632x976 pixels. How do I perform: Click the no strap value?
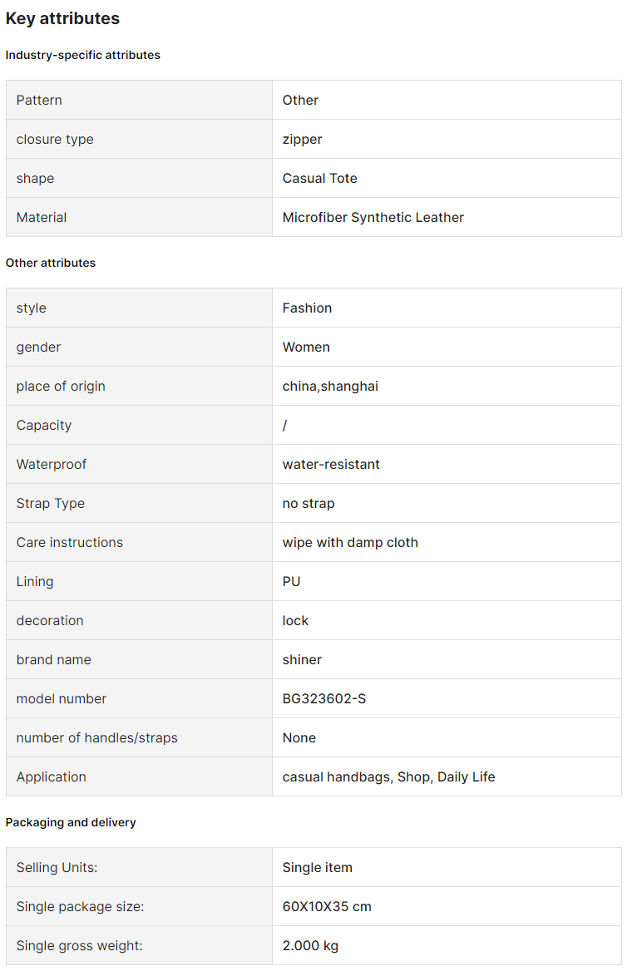pyautogui.click(x=309, y=504)
